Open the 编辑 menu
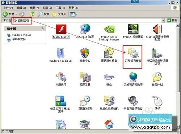 click(x=21, y=8)
